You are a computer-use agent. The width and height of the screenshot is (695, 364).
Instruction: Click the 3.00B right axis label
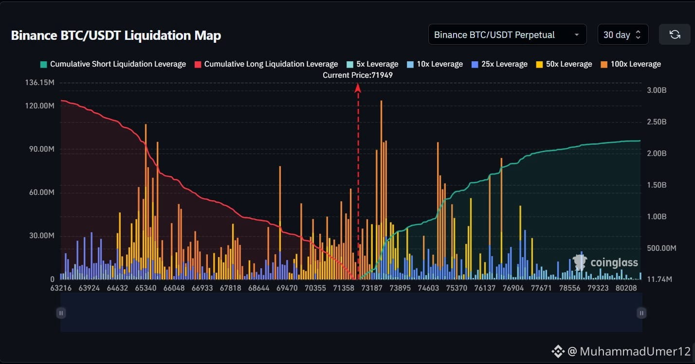pyautogui.click(x=657, y=90)
